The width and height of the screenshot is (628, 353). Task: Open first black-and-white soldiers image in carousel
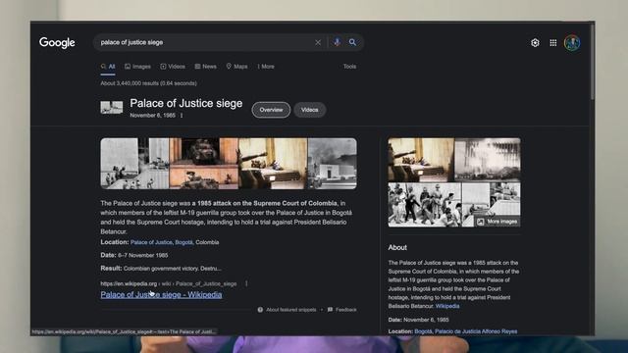pos(134,164)
